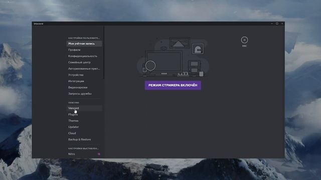This screenshot has height=180, width=321.
Task: Open Интеграции settings page
Action: tap(84, 81)
